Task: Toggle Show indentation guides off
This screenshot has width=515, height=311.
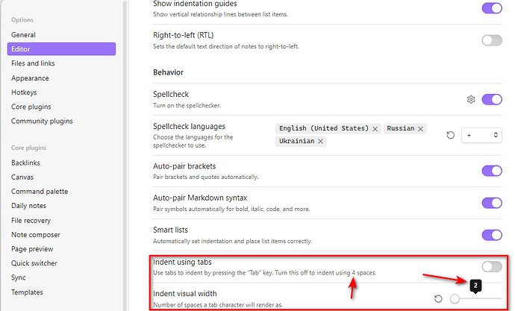Action: pos(492,8)
